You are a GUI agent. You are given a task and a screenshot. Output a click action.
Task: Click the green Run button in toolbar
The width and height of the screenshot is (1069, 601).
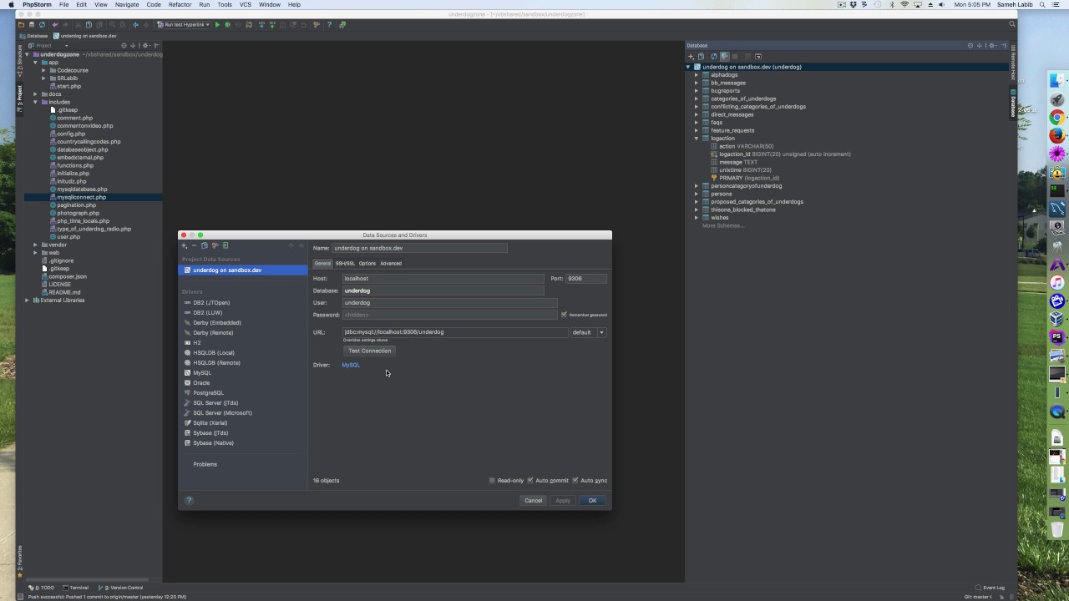(x=217, y=25)
